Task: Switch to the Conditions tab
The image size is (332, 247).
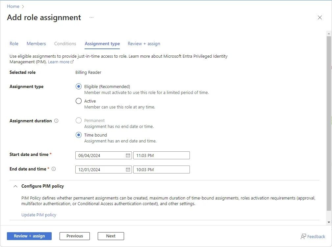Action: tap(65, 44)
